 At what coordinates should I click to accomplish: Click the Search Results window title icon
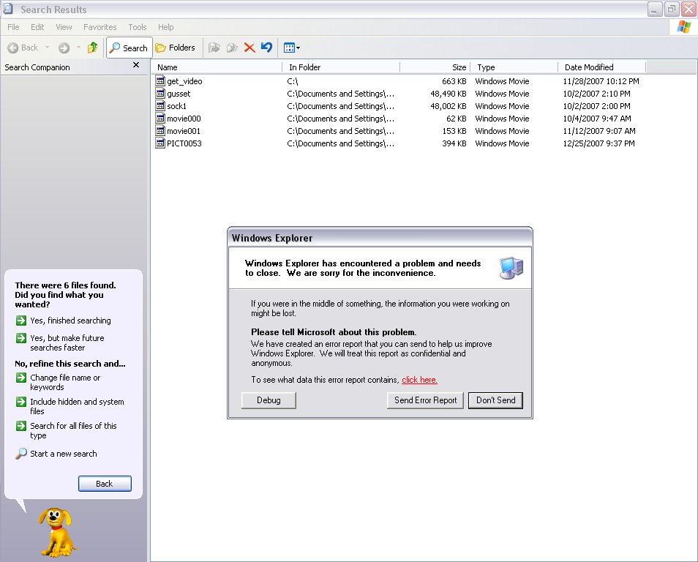click(8, 9)
